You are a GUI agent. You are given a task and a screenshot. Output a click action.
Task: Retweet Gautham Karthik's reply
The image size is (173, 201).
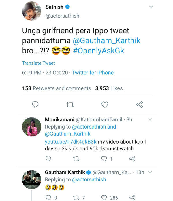[x=76, y=198]
